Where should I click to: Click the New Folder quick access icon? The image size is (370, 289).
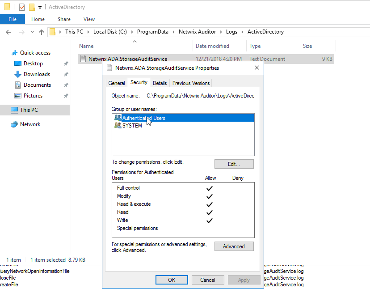tap(32, 7)
